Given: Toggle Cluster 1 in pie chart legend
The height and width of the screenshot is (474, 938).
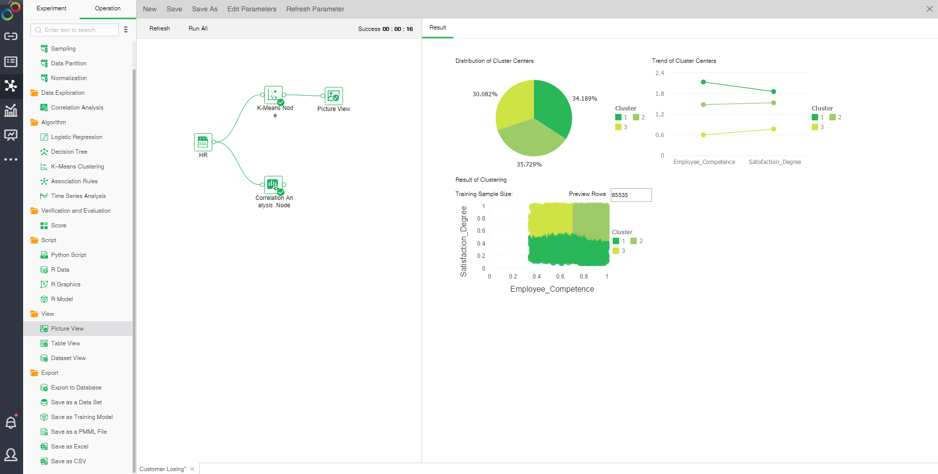Looking at the screenshot, I should click(621, 117).
